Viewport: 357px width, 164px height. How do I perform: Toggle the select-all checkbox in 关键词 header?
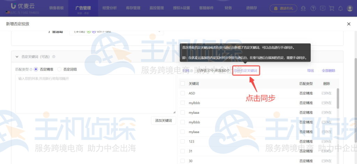(x=183, y=84)
